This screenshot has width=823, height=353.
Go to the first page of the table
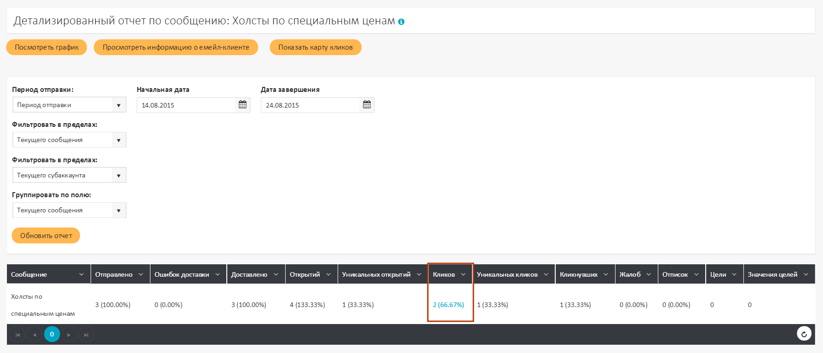click(17, 335)
